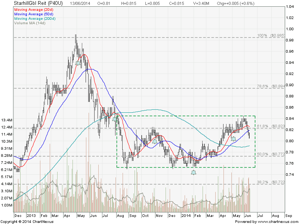Click the 100% ($0.985) Fibonacci label
This screenshot has width=299, height=224.
[x=271, y=35]
